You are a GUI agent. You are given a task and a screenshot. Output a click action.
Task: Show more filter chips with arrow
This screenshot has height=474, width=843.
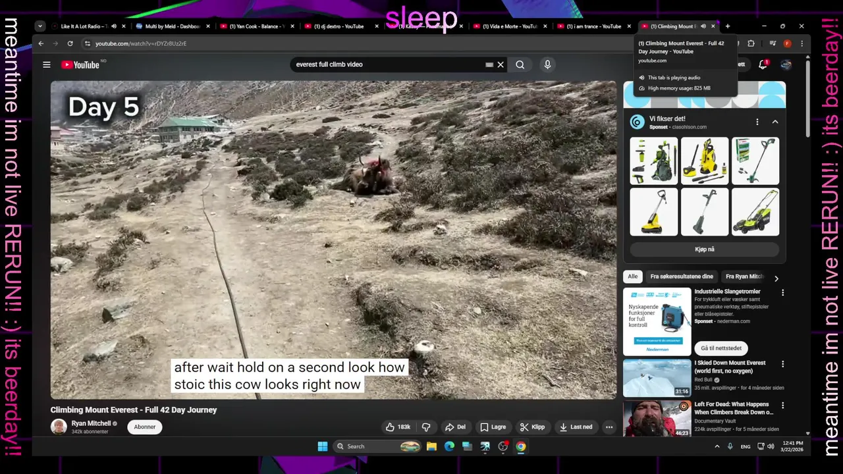(776, 278)
